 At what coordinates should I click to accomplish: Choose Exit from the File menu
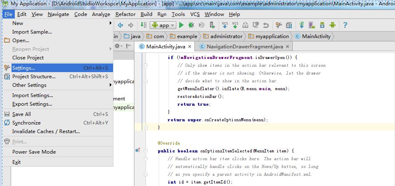tap(58, 162)
